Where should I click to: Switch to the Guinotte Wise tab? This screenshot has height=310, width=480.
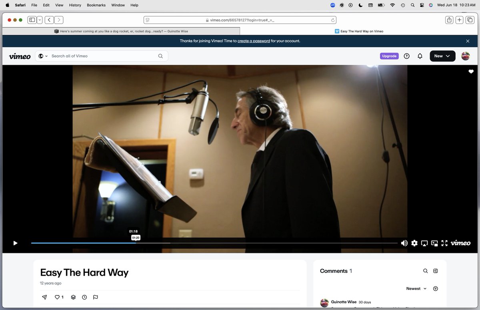pos(121,31)
